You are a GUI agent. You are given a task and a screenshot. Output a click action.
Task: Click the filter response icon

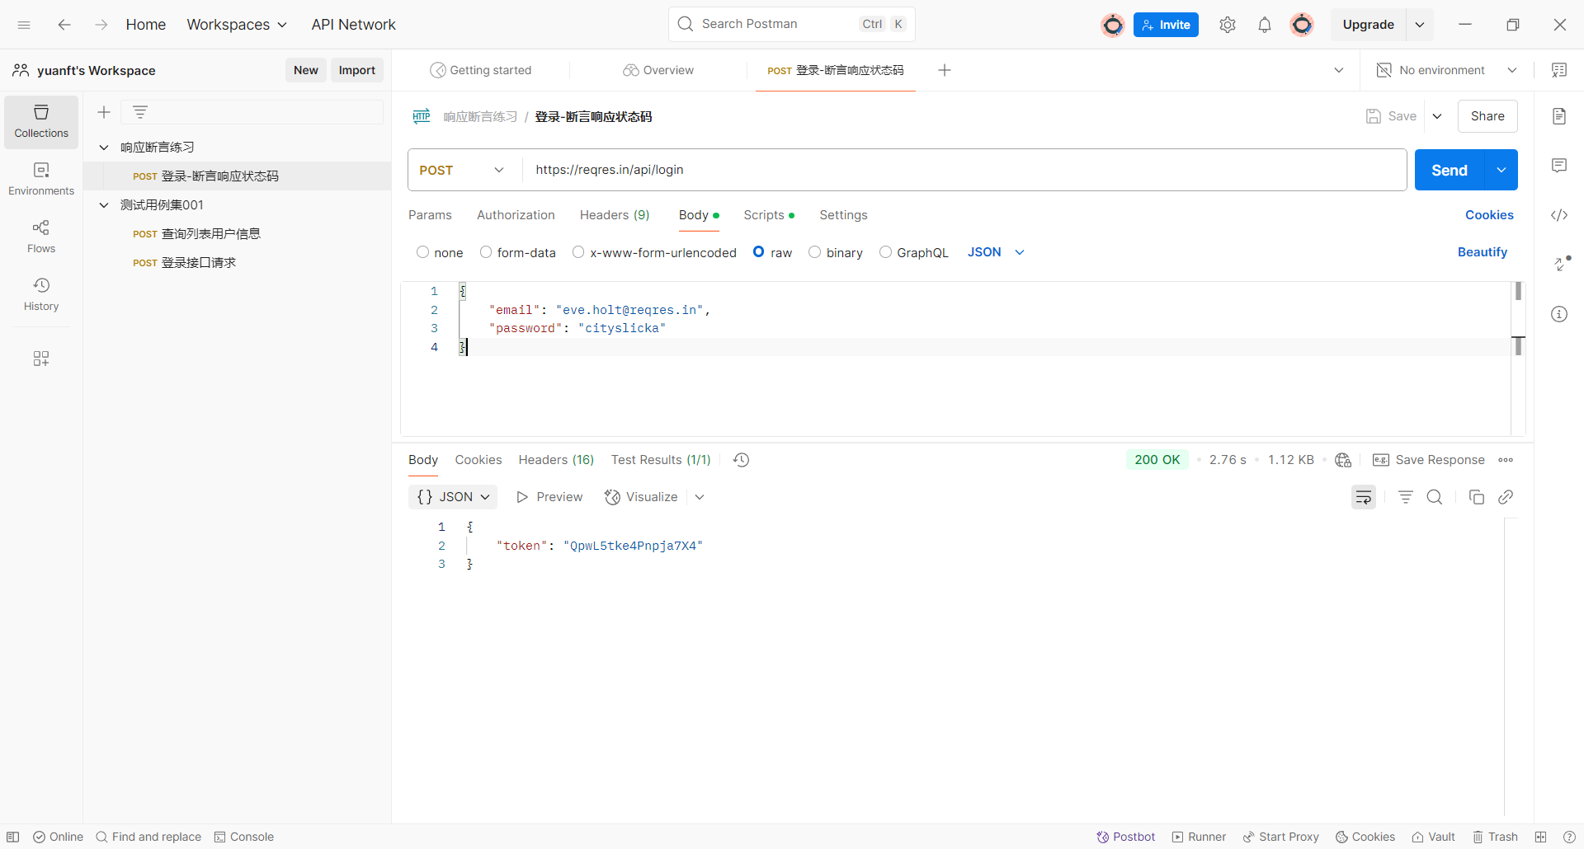click(1406, 497)
